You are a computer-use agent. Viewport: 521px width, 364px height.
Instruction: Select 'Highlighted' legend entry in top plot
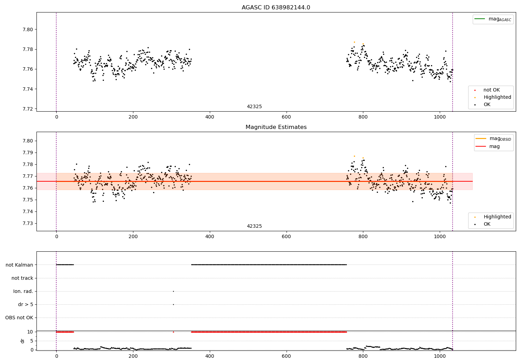(x=497, y=97)
